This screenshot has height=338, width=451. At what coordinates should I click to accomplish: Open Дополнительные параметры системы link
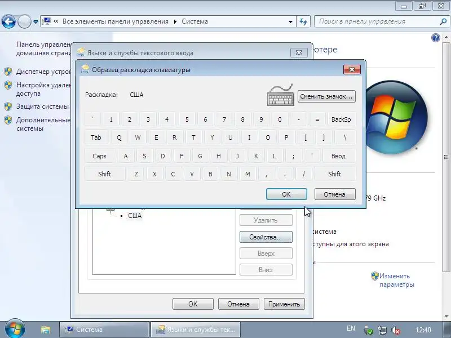[x=43, y=124]
